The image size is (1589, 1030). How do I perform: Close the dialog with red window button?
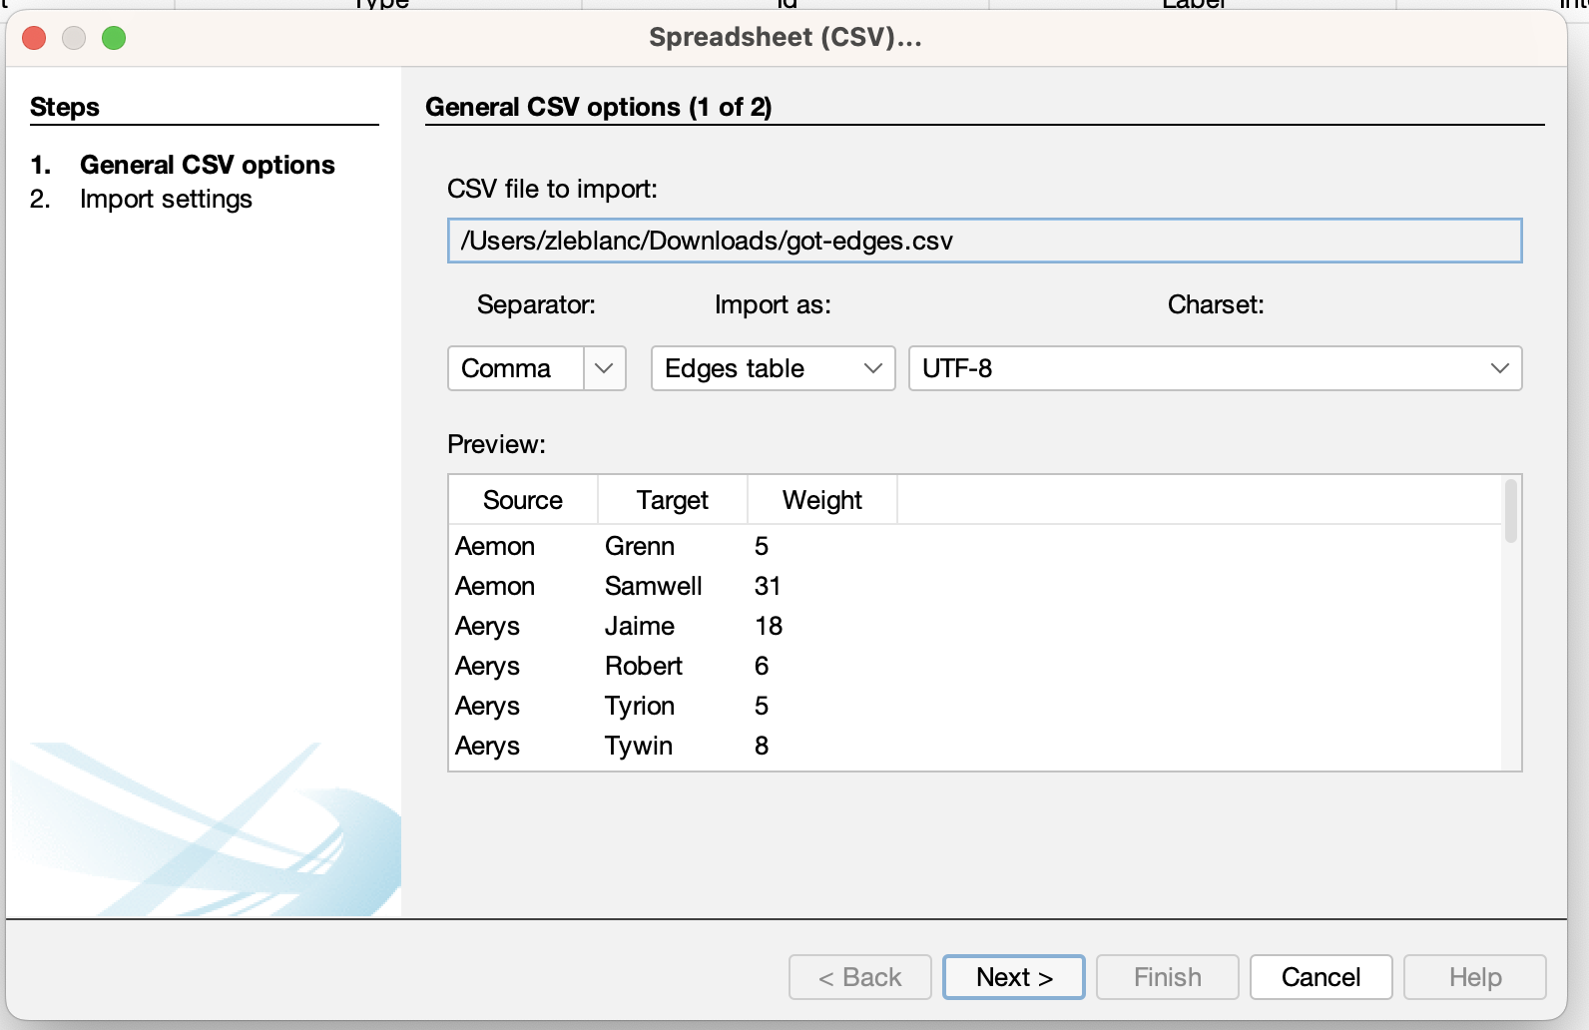pos(34,38)
